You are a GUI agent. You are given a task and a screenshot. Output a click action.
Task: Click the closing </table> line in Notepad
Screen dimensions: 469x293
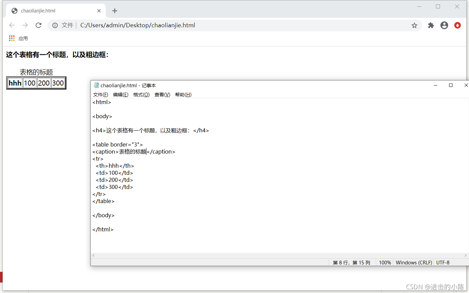click(103, 201)
